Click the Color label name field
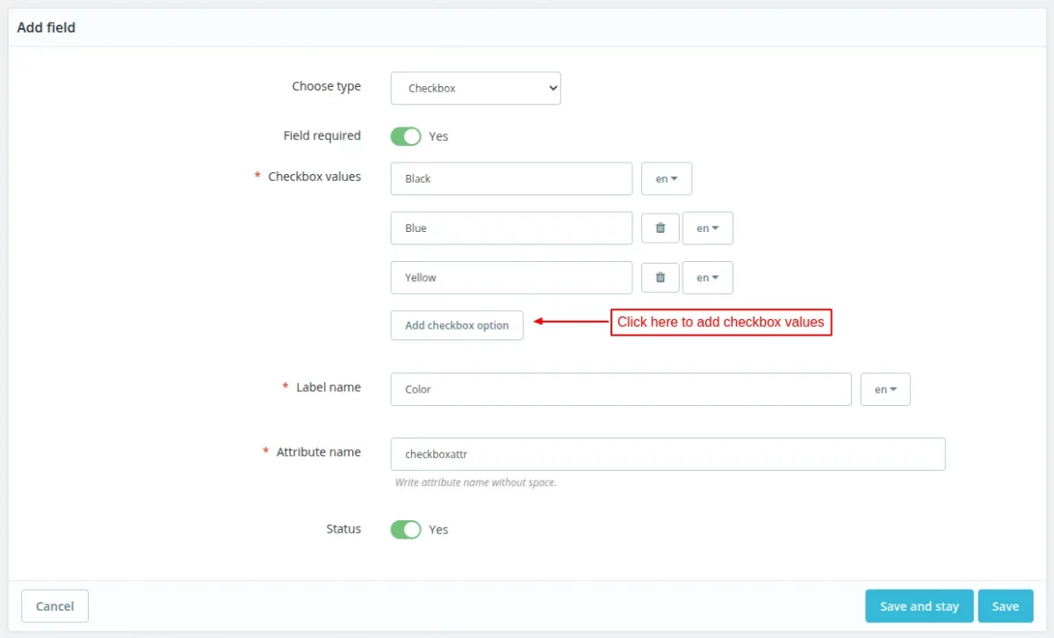The height and width of the screenshot is (638, 1054). coord(621,388)
